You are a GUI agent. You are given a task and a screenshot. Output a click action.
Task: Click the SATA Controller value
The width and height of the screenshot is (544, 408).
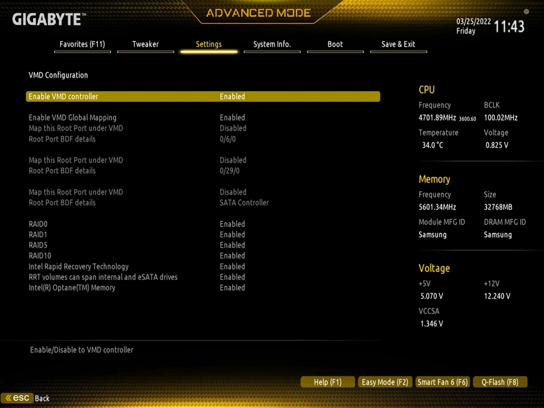244,202
